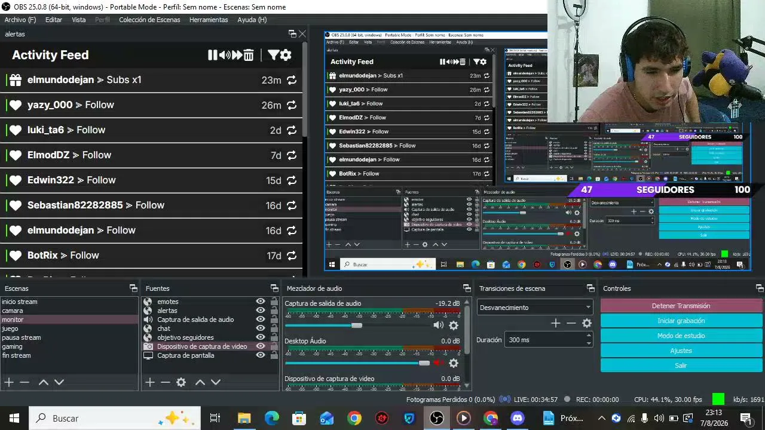This screenshot has height=430, width=765.
Task: Move the selected source down
Action: (x=216, y=382)
